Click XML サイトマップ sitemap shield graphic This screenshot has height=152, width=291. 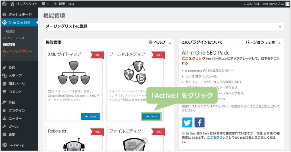74,73
